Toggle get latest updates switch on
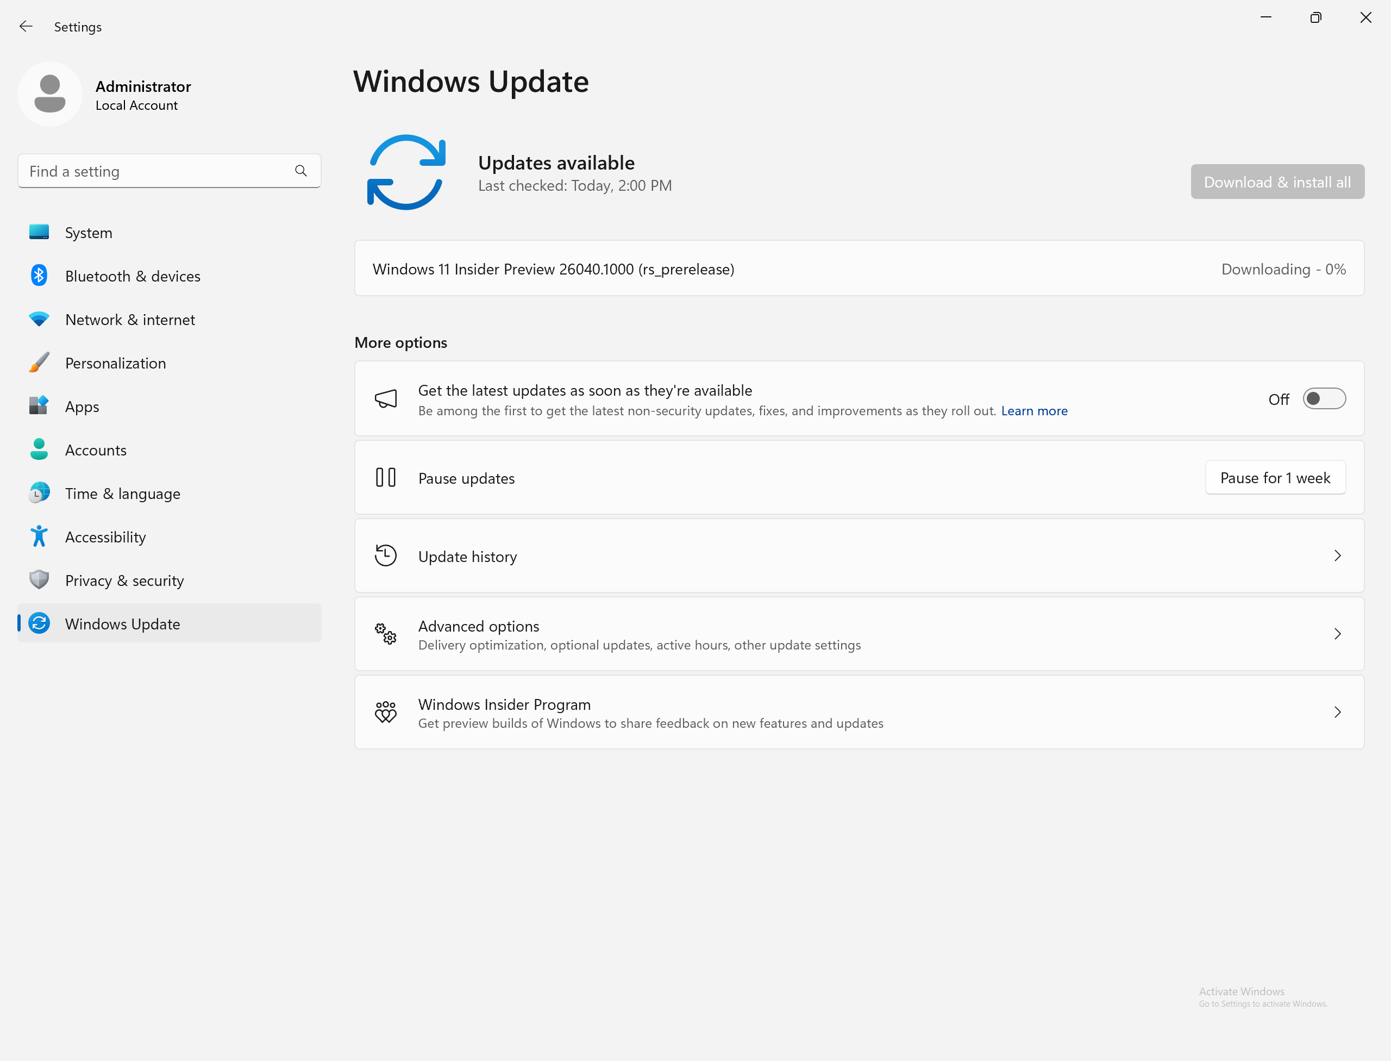The height and width of the screenshot is (1061, 1391). coord(1324,399)
